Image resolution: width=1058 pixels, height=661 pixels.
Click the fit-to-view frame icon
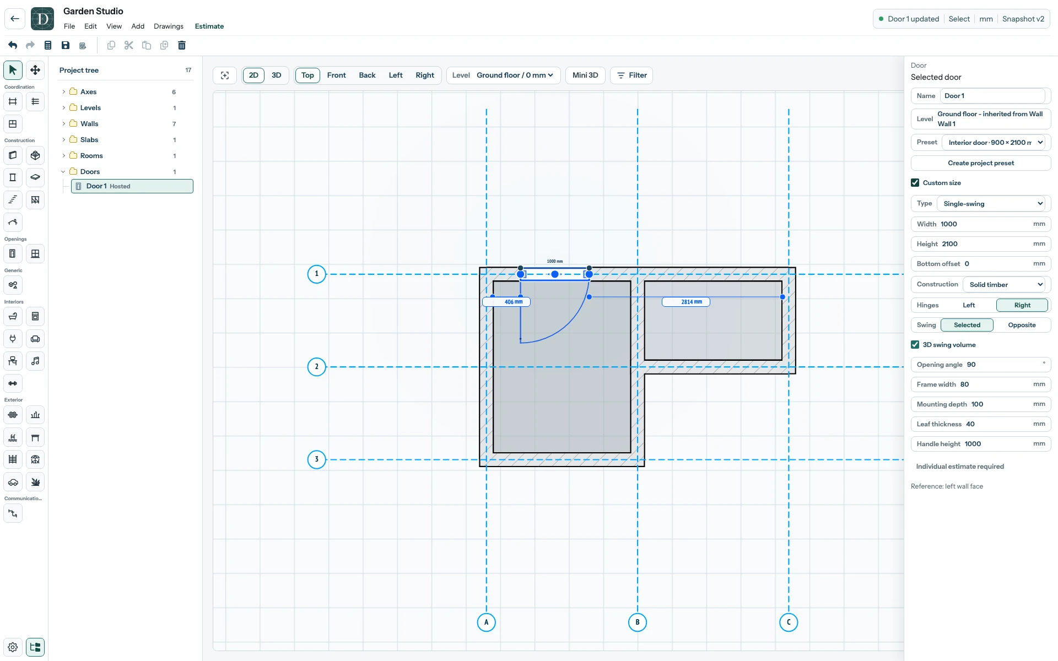(225, 75)
